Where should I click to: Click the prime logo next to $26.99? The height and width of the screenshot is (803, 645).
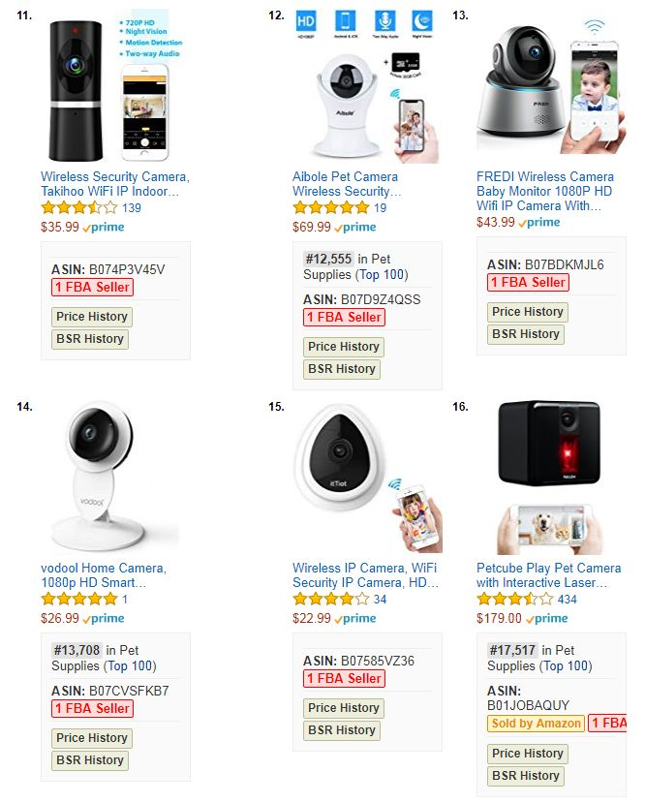tap(104, 619)
